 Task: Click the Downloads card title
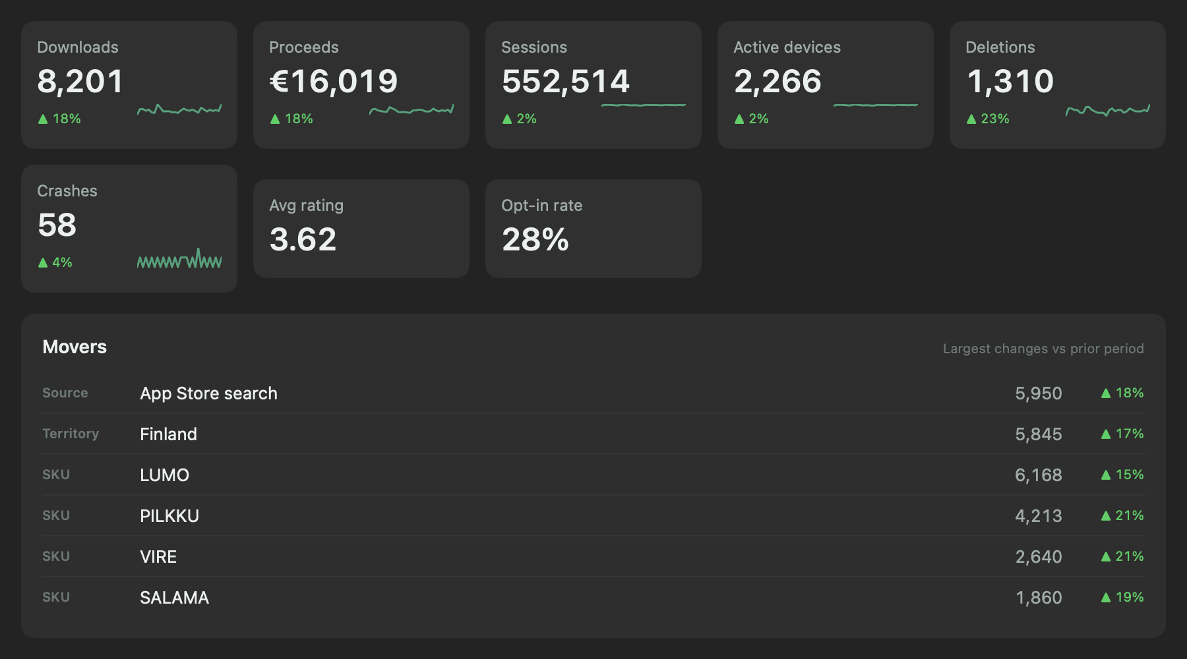point(78,47)
